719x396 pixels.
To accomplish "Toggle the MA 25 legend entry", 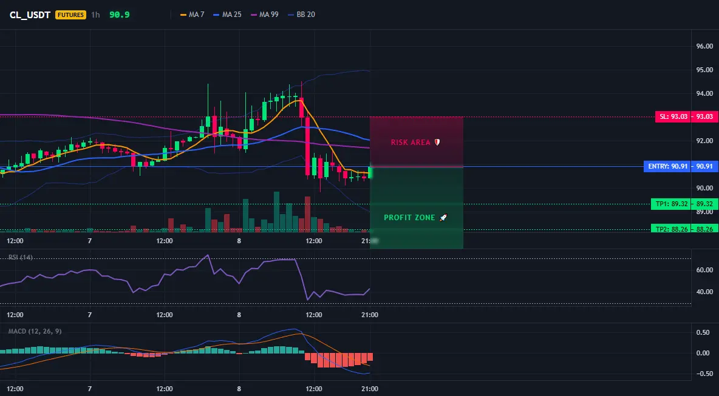I will (228, 15).
